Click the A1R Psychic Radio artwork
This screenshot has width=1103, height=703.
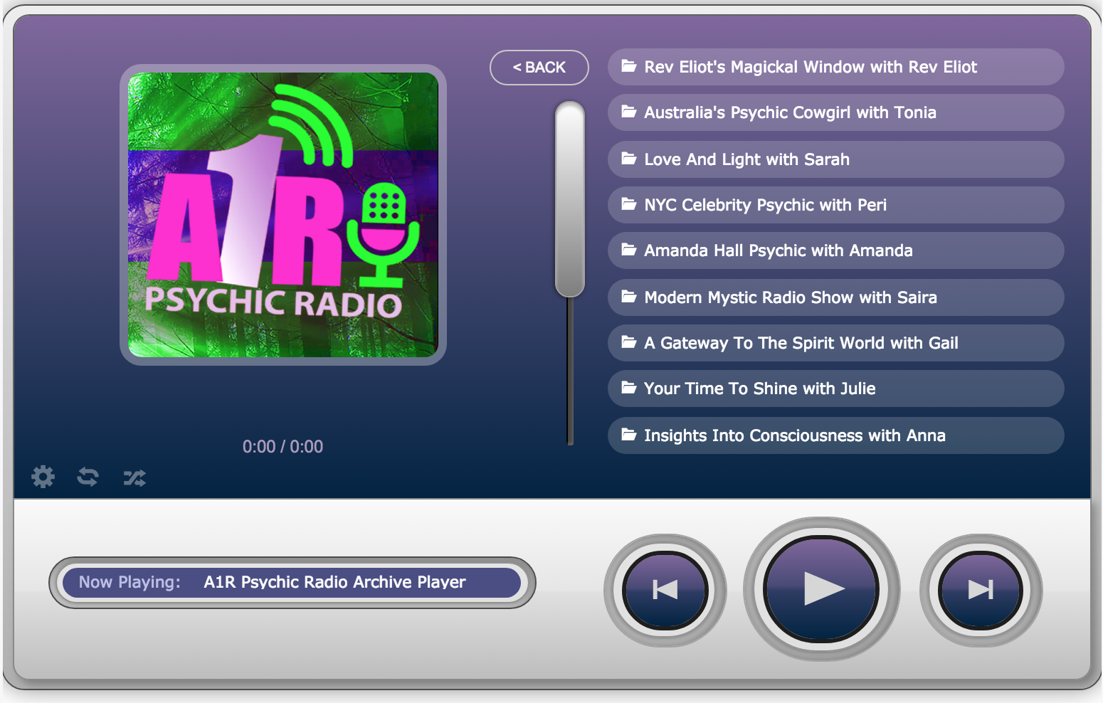(282, 214)
